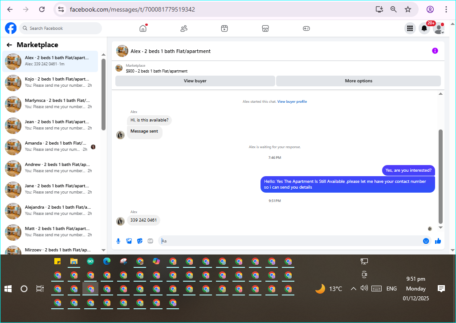Open Cortana circle on the taskbar
The width and height of the screenshot is (456, 323).
click(24, 289)
